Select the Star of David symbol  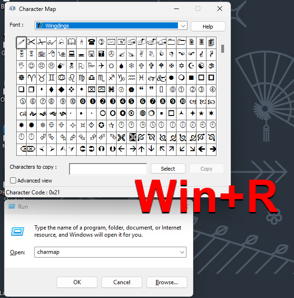(x=181, y=66)
